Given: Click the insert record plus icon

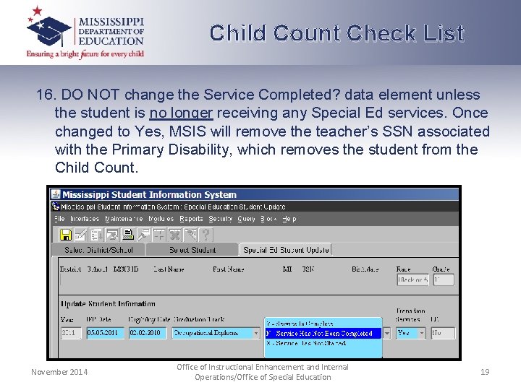Looking at the screenshot, I should pyautogui.click(x=159, y=235).
